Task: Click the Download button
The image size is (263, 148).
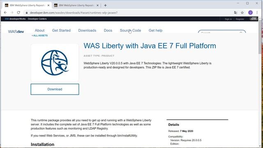Action: coord(55,89)
